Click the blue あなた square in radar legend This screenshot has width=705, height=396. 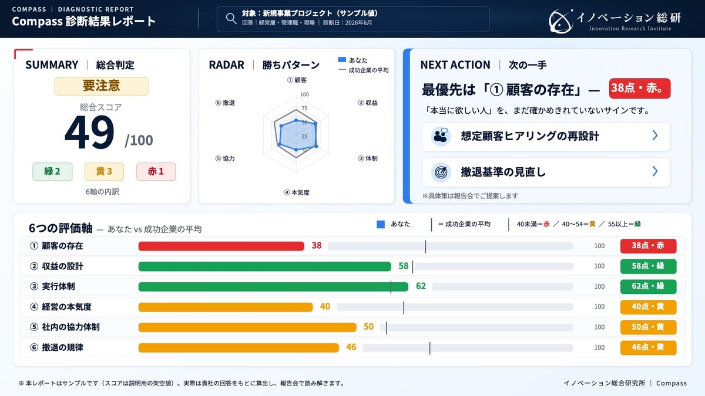click(x=342, y=60)
